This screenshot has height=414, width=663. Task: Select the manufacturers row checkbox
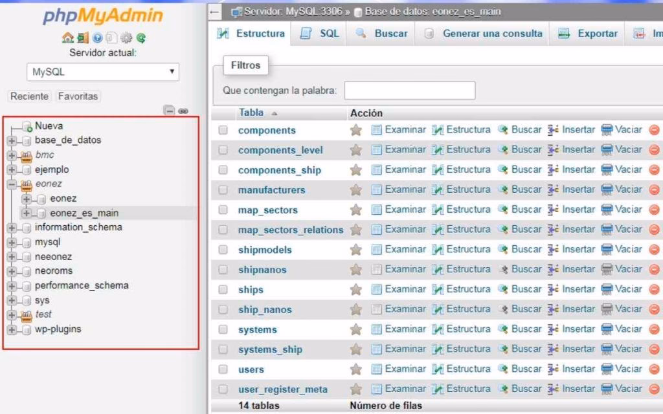[223, 190]
